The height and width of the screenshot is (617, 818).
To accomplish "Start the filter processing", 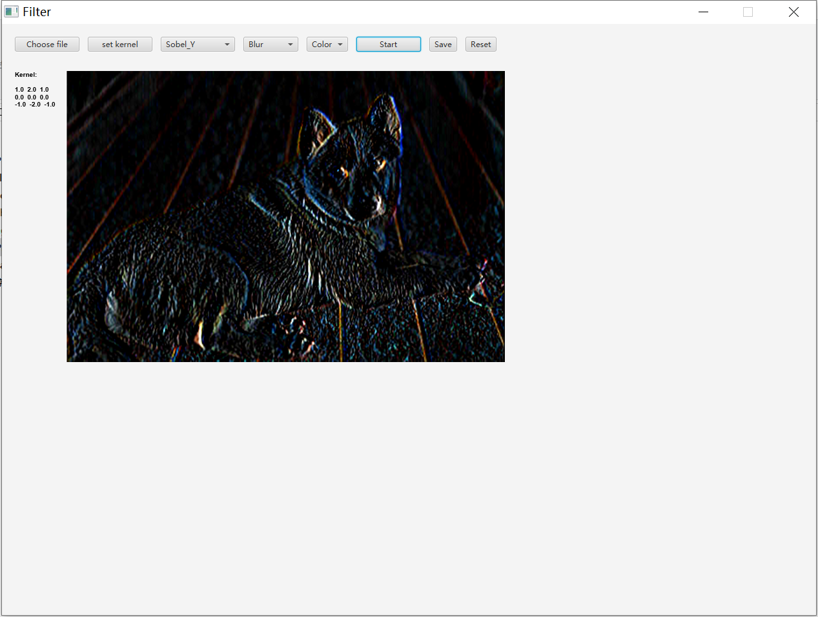I will pyautogui.click(x=388, y=44).
